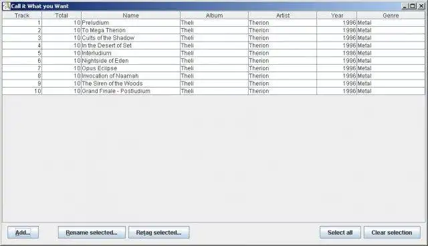Maximize the Call it What you Want window

(x=413, y=6)
